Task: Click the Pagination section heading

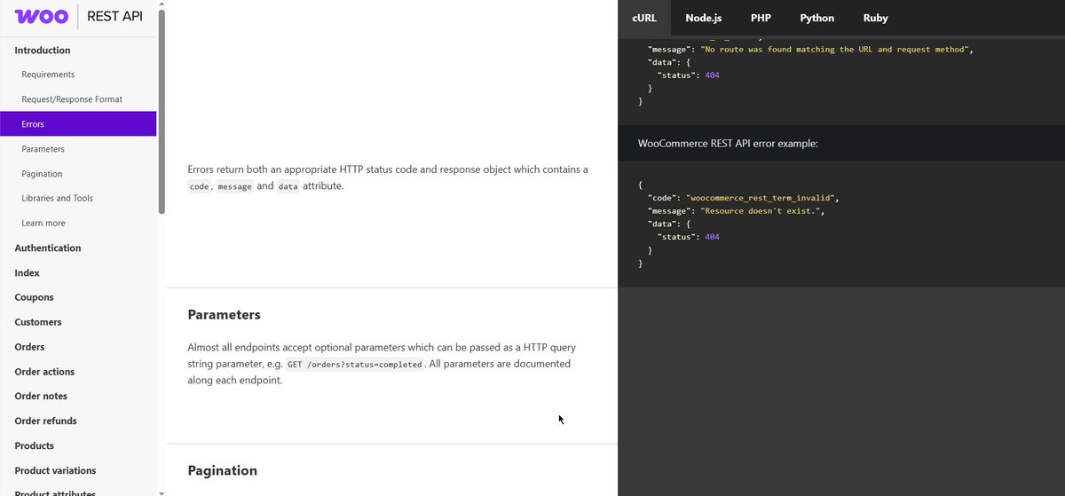Action: tap(223, 470)
